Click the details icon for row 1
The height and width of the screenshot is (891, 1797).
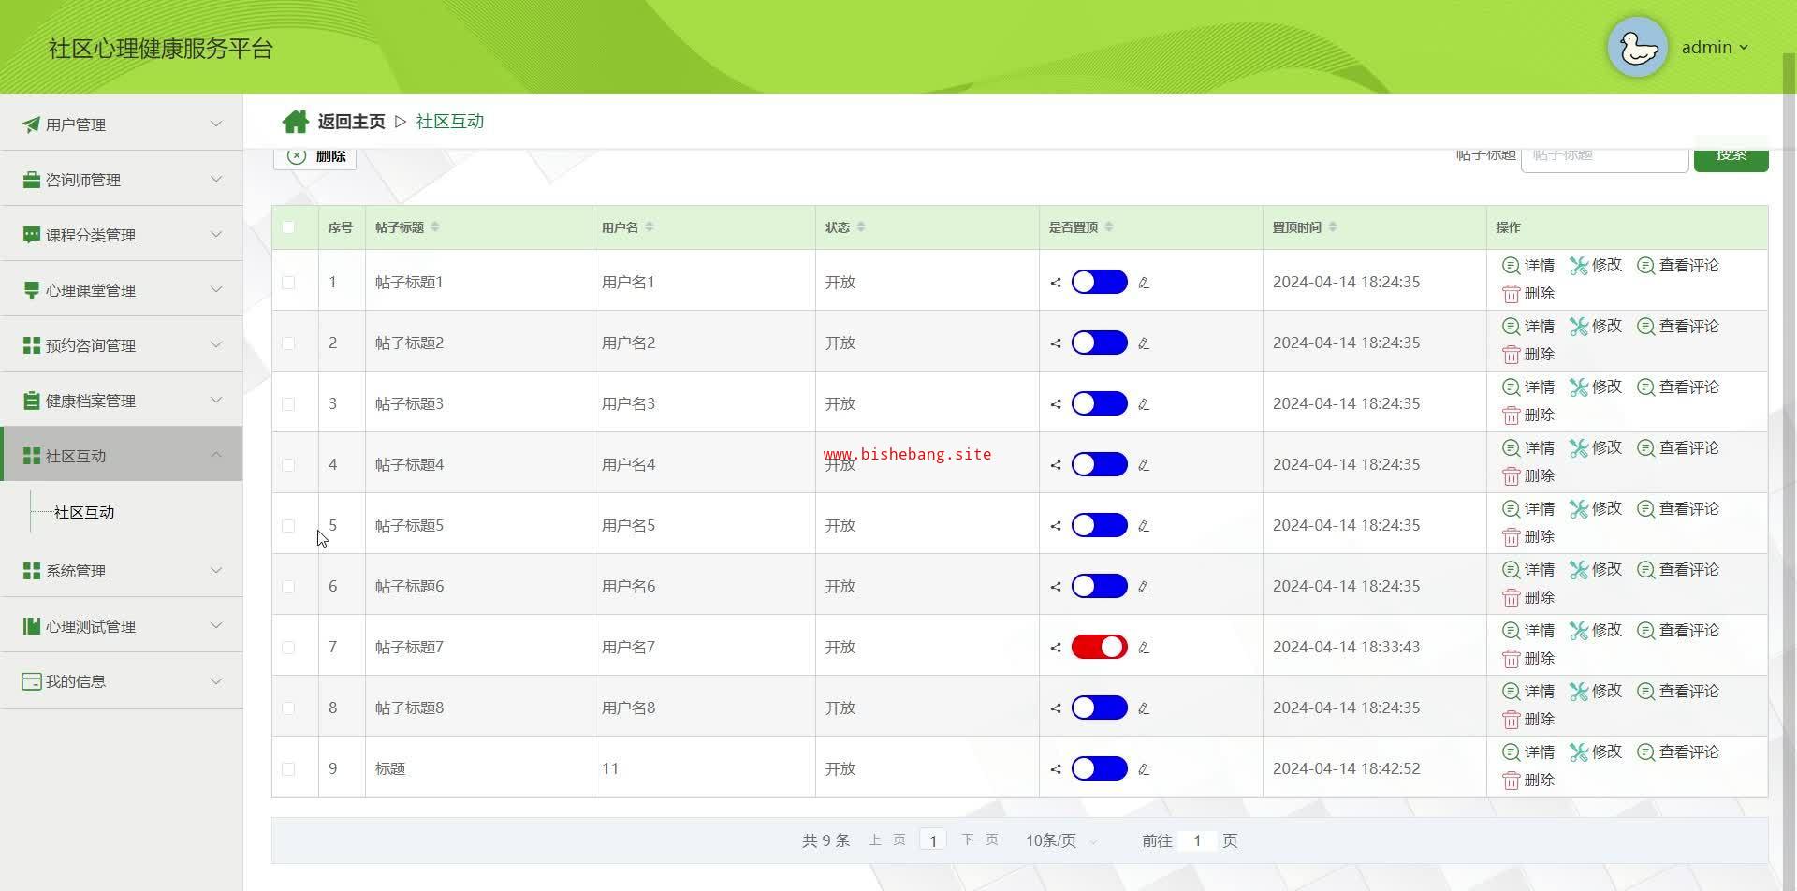click(1511, 266)
